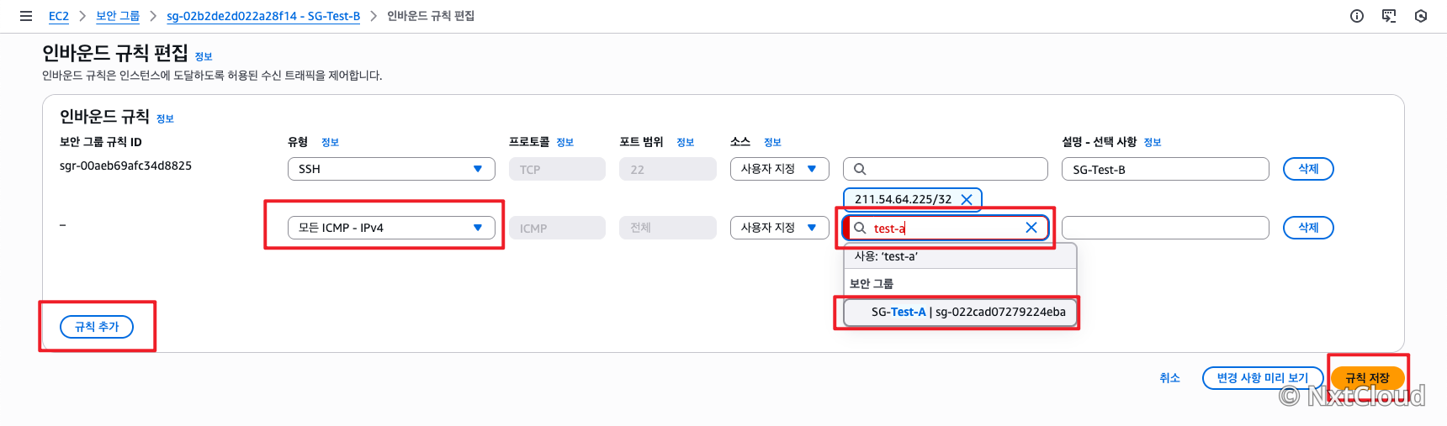This screenshot has height=426, width=1447.
Task: Click 규칙 저장 button
Action: pos(1367,378)
